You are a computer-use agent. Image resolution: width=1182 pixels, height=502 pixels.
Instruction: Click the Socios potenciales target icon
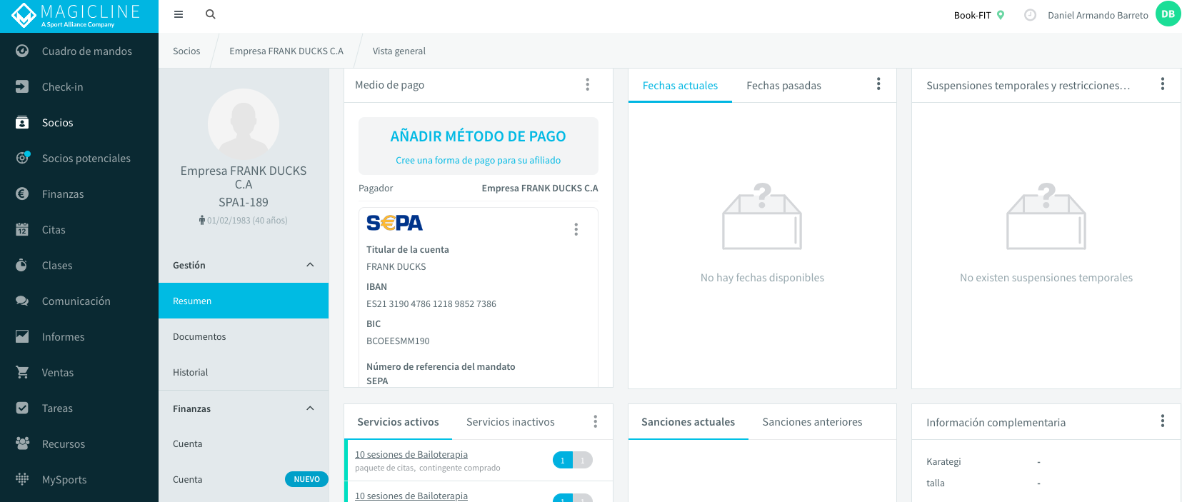[22, 158]
